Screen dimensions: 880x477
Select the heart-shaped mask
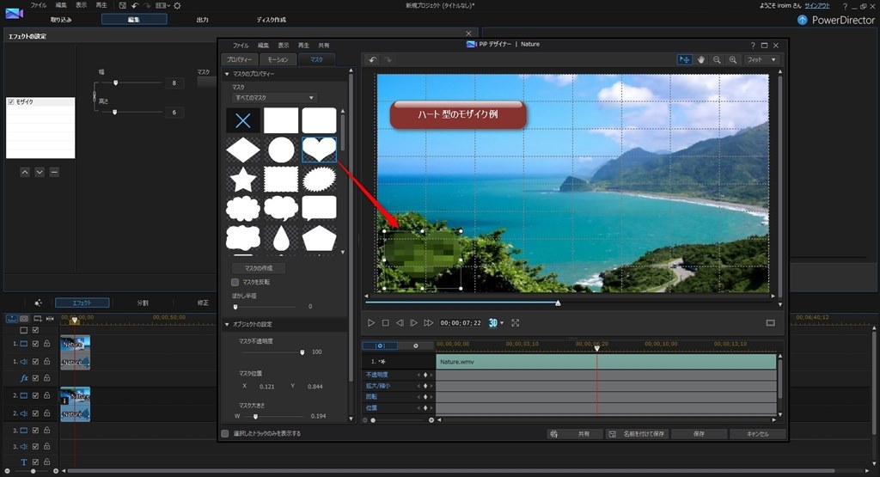coord(319,150)
